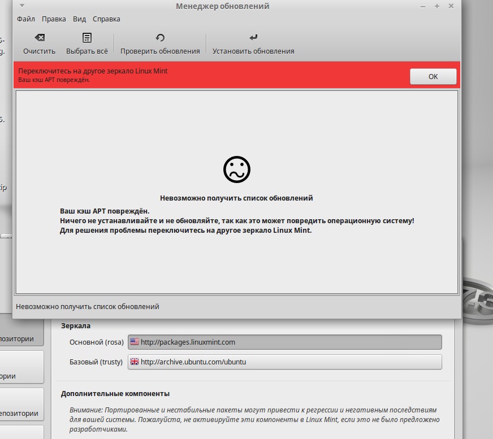This screenshot has width=493, height=439.
Task: Click the UK flag in the Базовый mirror
Action: tap(135, 362)
